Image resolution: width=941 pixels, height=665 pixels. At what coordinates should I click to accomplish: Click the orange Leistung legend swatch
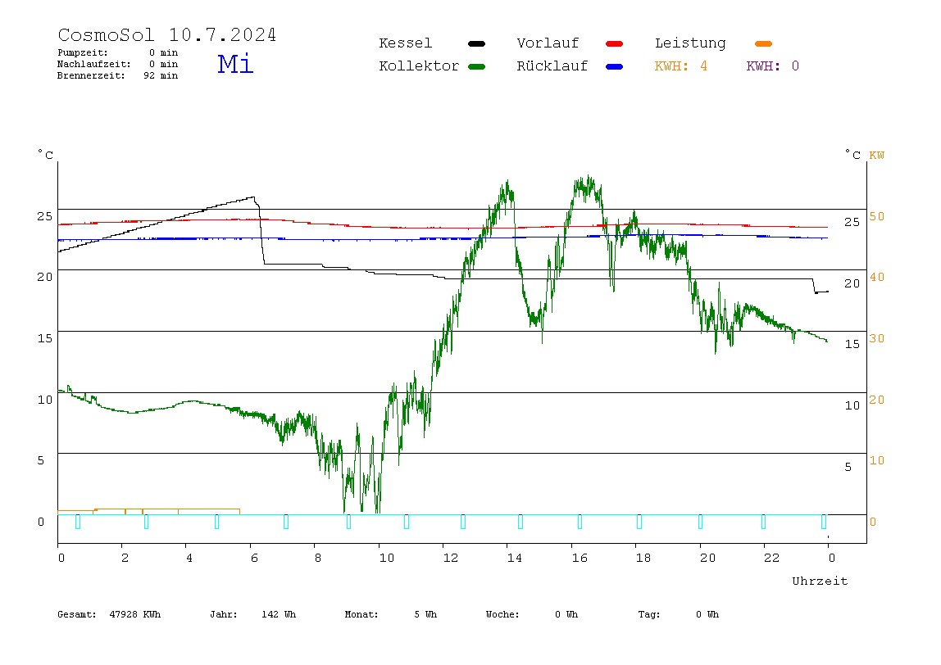[x=763, y=43]
